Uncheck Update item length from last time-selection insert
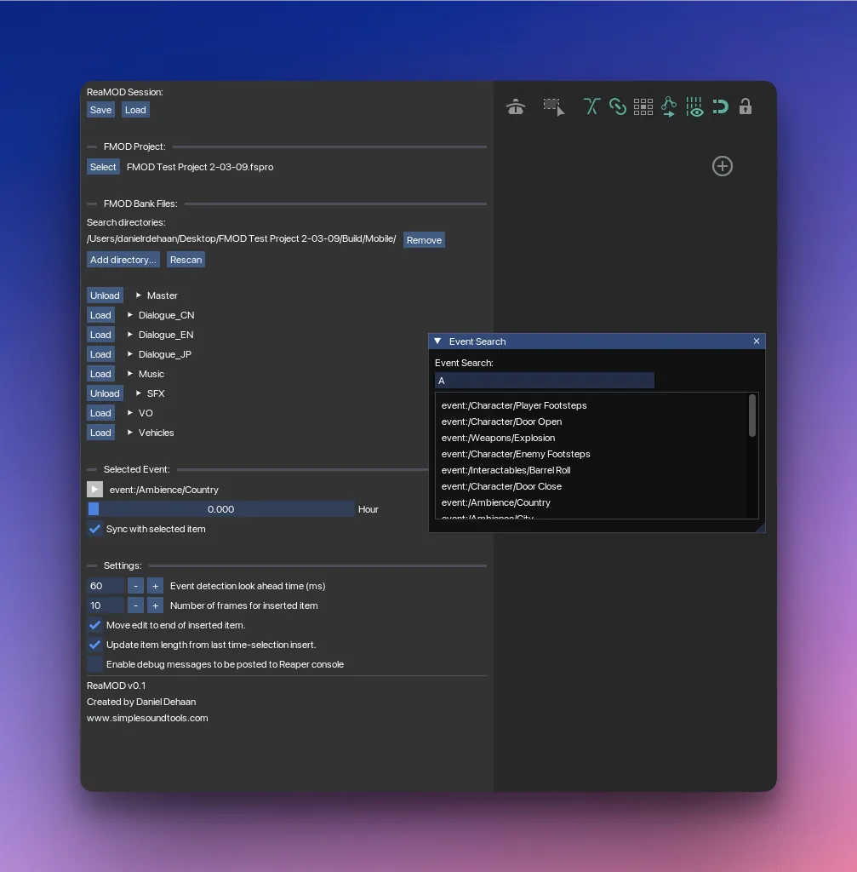Viewport: 857px width, 872px height. (x=94, y=645)
